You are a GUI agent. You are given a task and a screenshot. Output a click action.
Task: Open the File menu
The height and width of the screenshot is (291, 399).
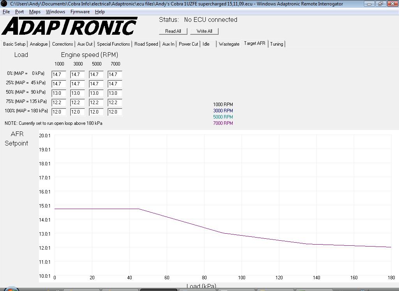click(x=6, y=12)
